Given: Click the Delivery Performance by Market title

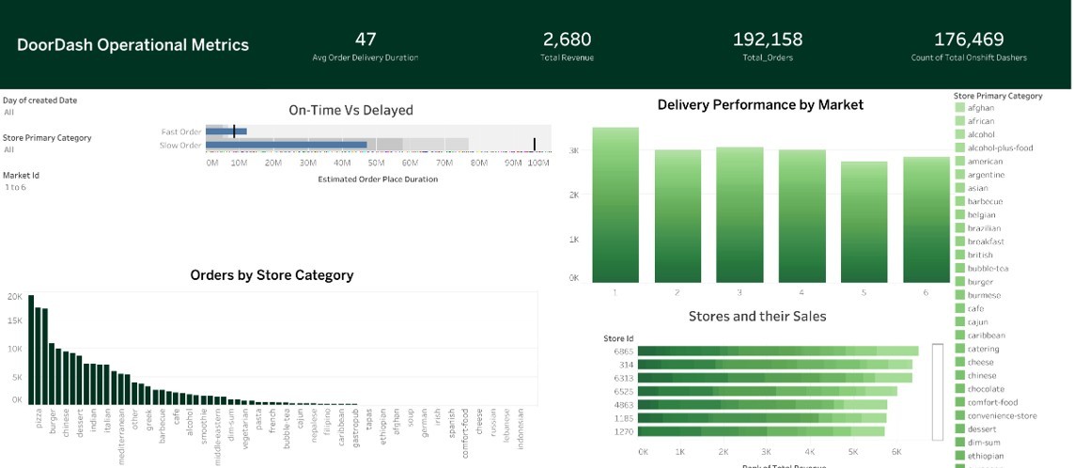Looking at the screenshot, I should pyautogui.click(x=760, y=105).
